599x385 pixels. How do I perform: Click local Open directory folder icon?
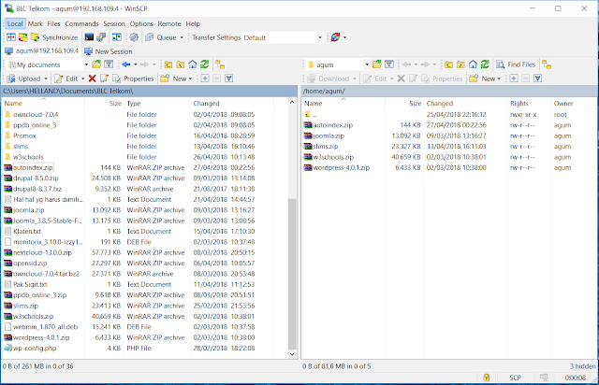click(96, 64)
